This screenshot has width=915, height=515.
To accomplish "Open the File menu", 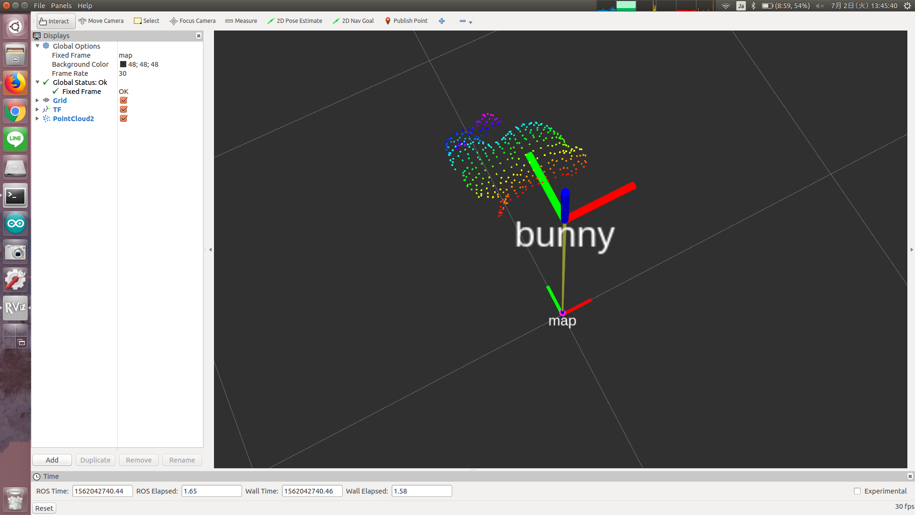I will tap(40, 6).
